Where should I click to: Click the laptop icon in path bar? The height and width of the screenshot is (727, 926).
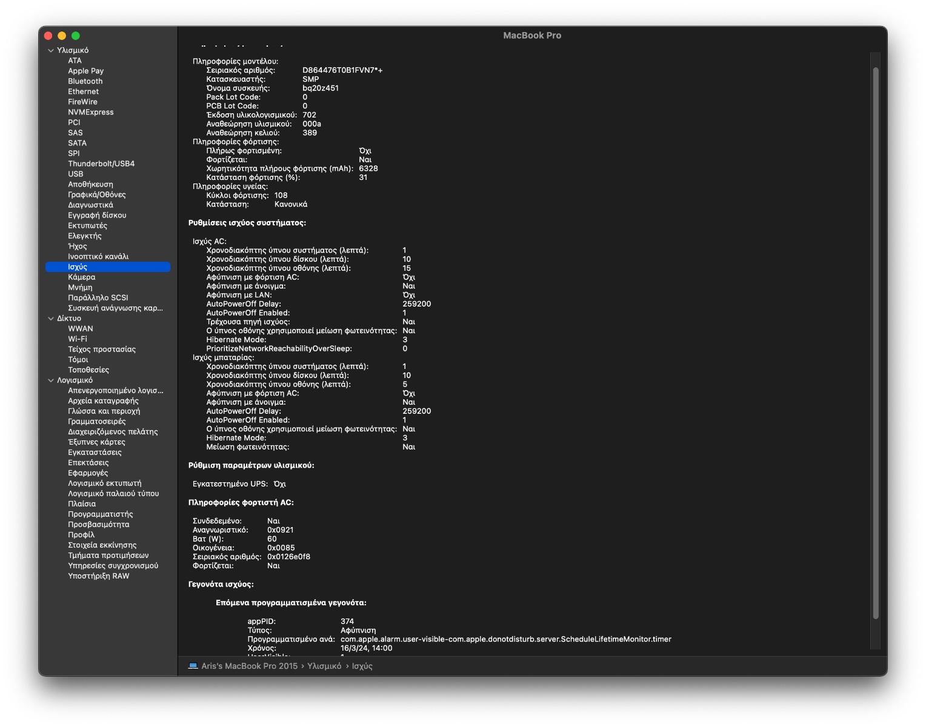click(x=193, y=666)
